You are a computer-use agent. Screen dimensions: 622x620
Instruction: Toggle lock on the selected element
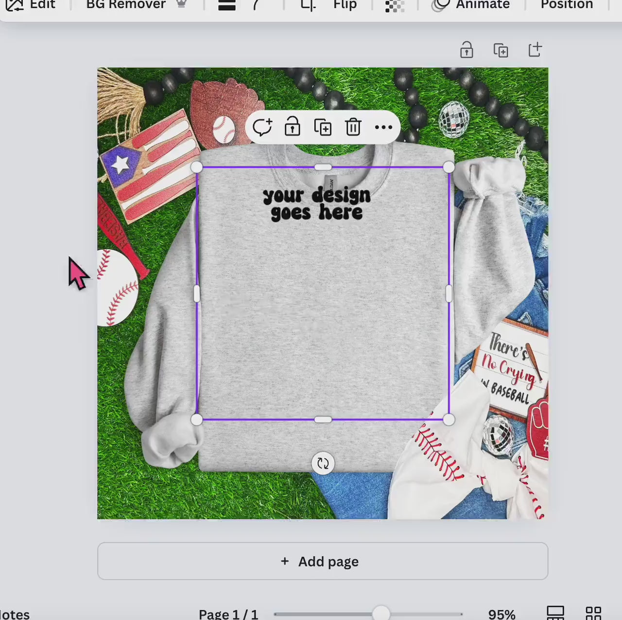point(293,127)
